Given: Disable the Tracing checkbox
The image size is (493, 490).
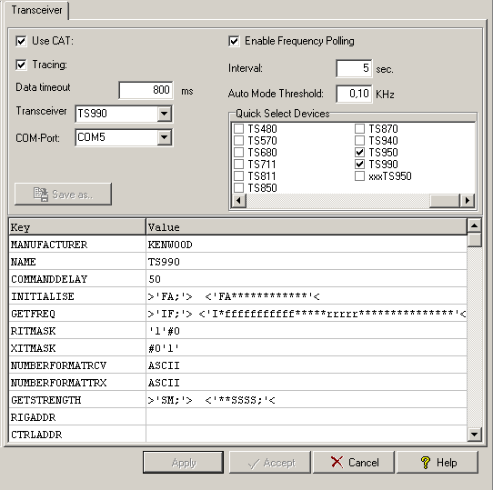Looking at the screenshot, I should (x=21, y=65).
